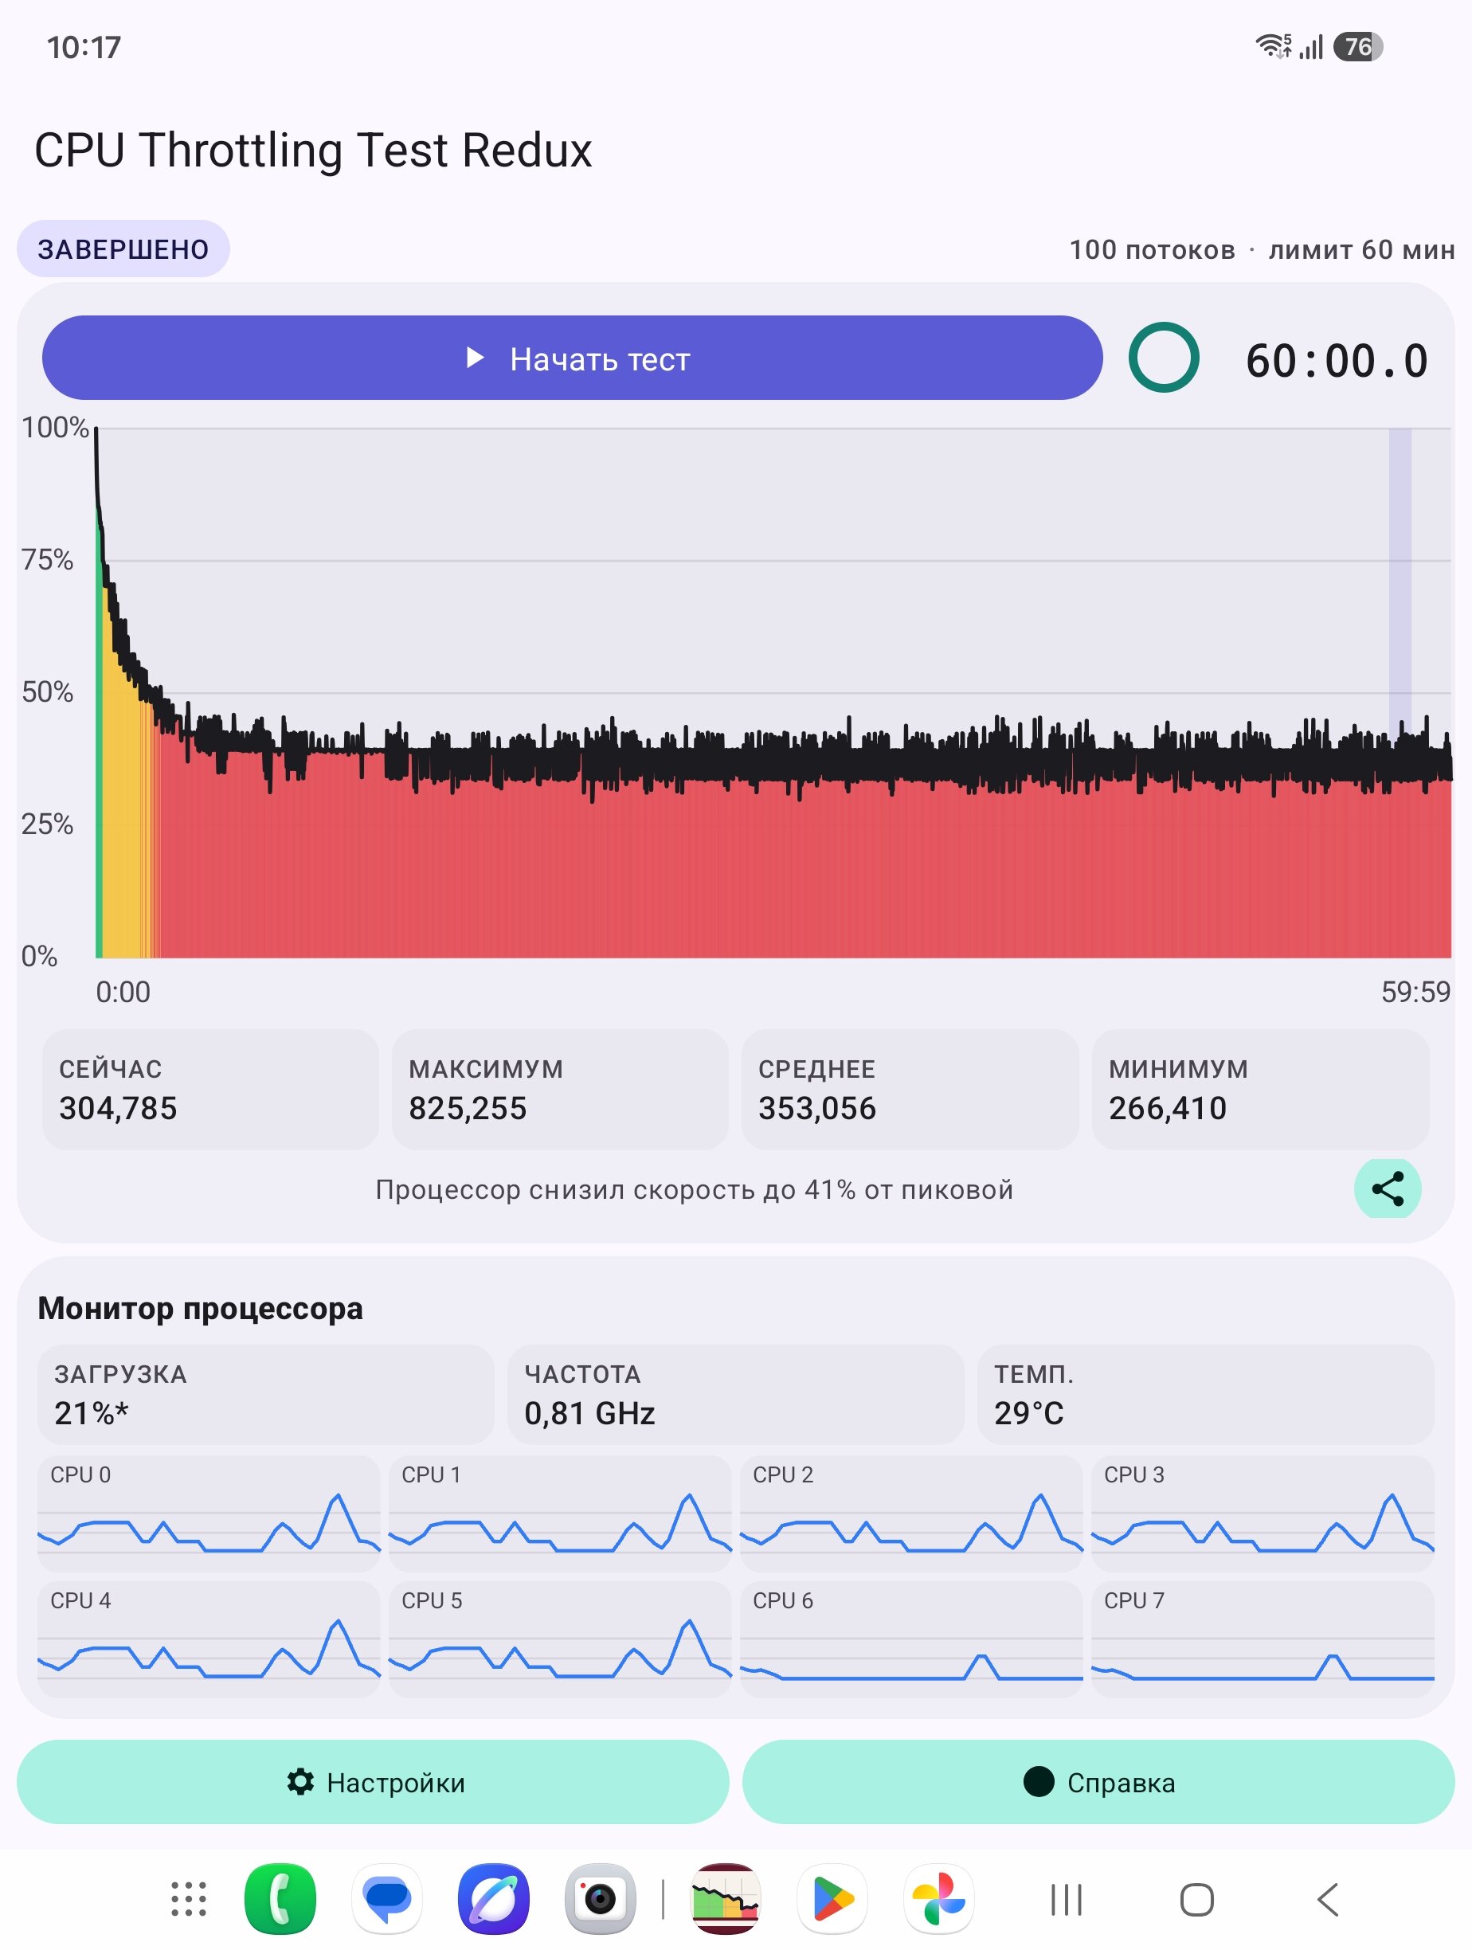Tap the Home navigation button

(x=1197, y=1900)
